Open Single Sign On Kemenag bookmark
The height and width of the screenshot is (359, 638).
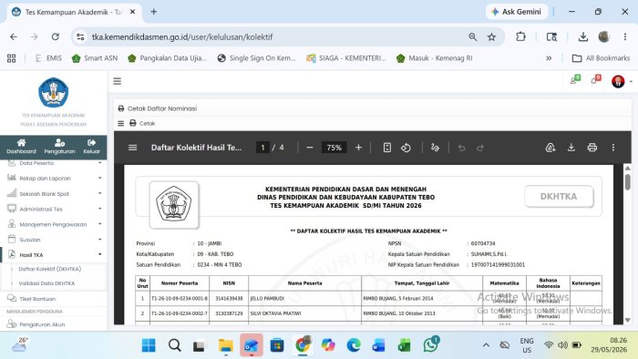tap(256, 58)
